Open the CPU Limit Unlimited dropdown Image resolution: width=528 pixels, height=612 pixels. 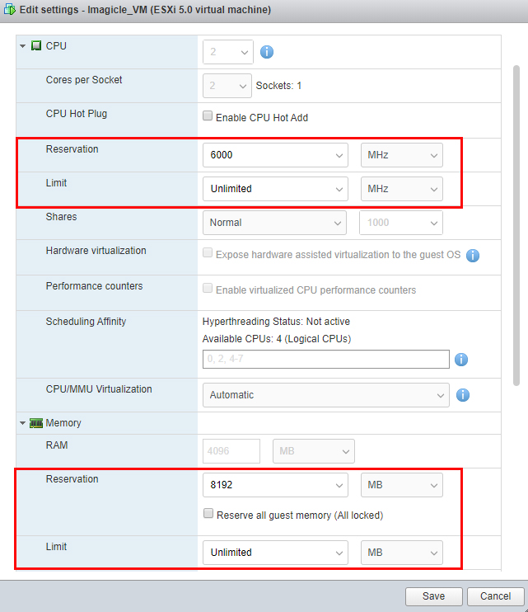point(275,189)
